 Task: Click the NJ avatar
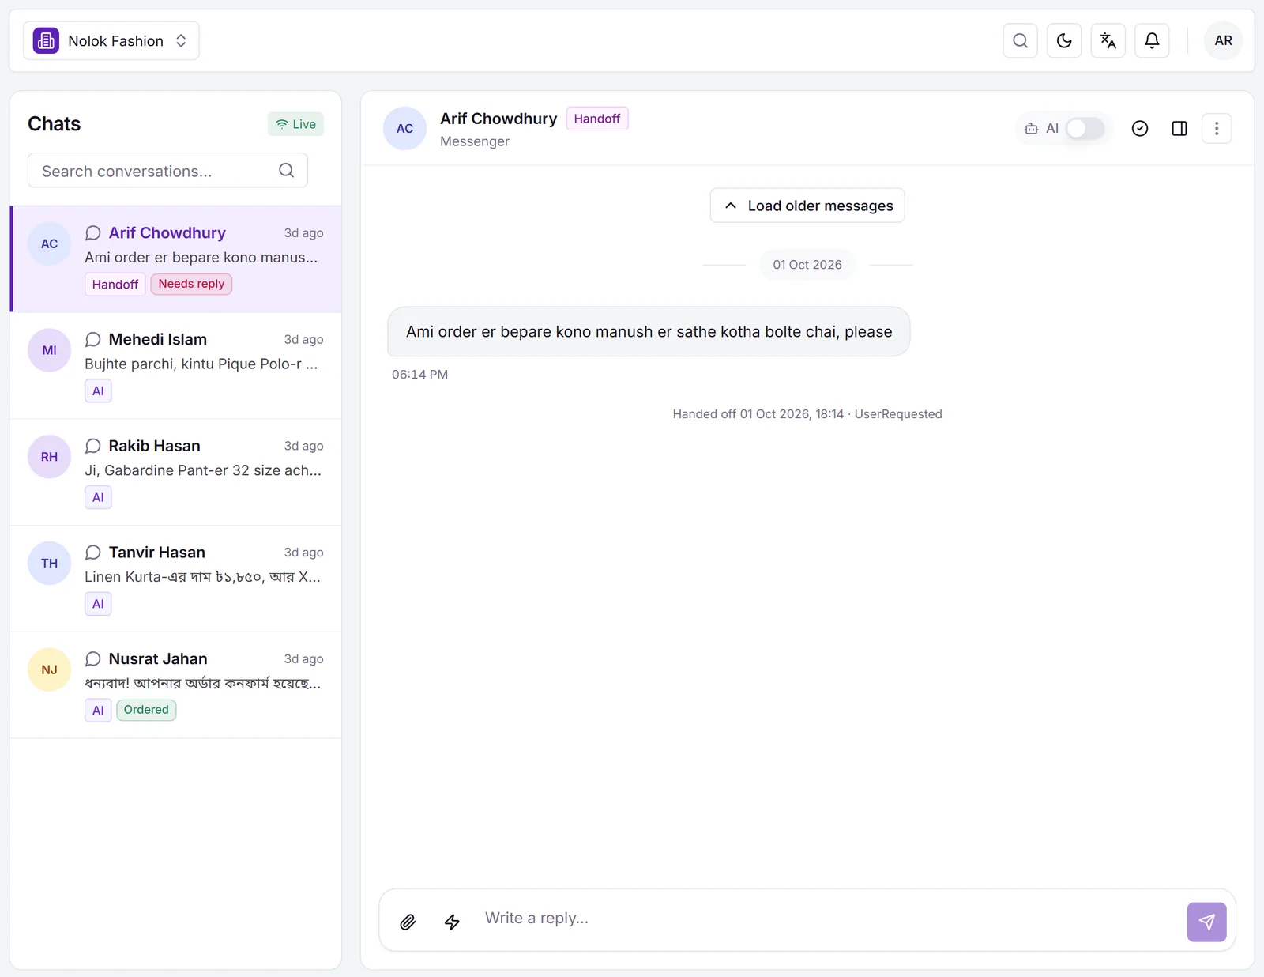point(49,670)
